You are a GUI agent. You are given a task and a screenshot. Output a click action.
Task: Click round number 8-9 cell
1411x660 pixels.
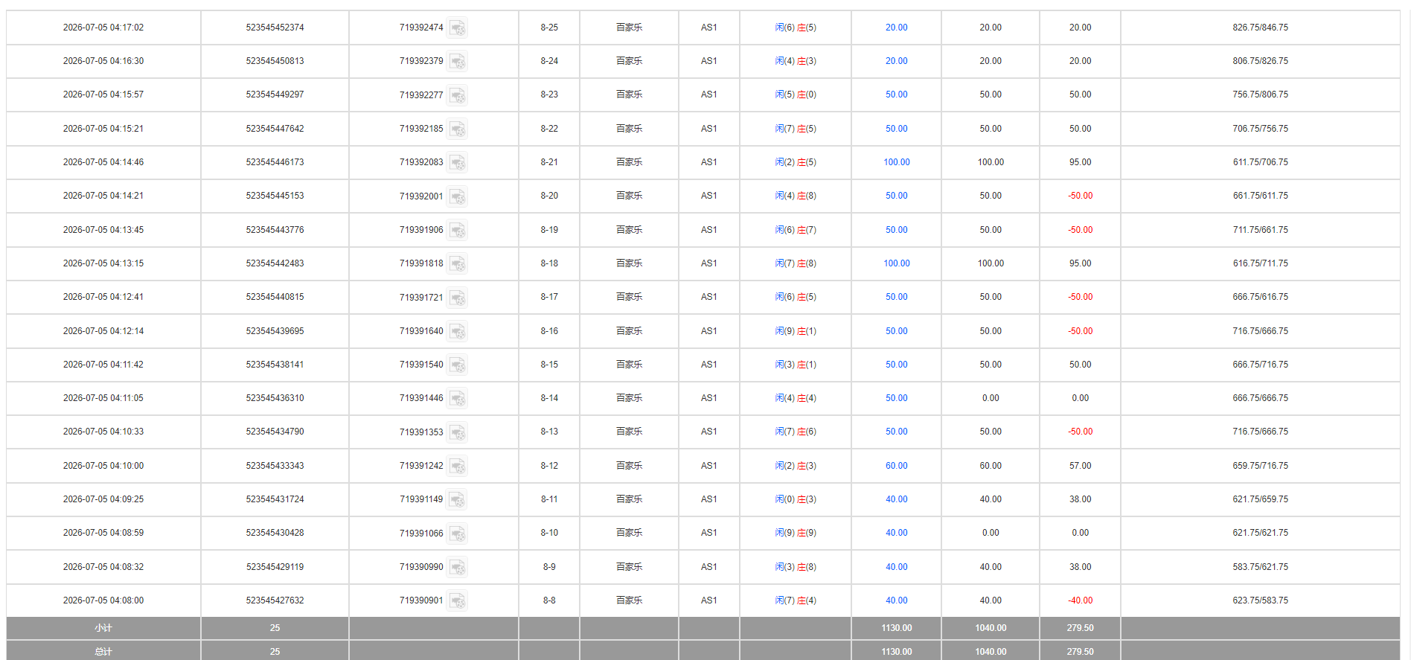(549, 567)
